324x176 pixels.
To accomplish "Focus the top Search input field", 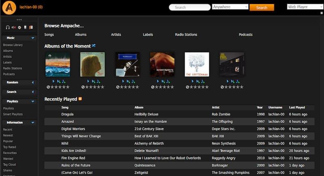I will click(x=190, y=7).
